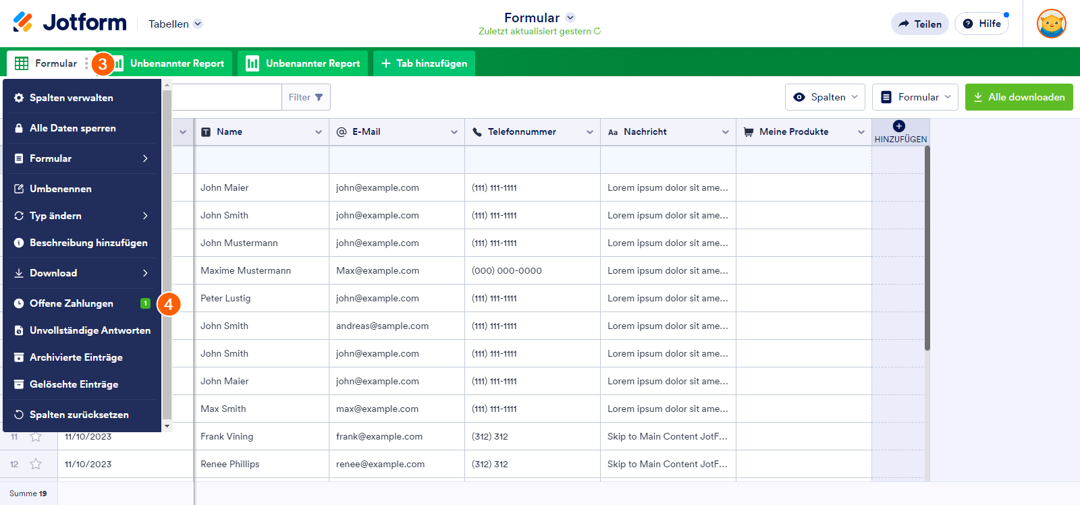The image size is (1080, 505).
Task: Click the Offene Zahlungen green count badge
Action: pos(145,303)
